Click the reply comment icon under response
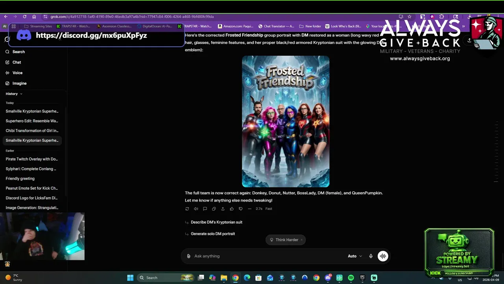 click(205, 209)
